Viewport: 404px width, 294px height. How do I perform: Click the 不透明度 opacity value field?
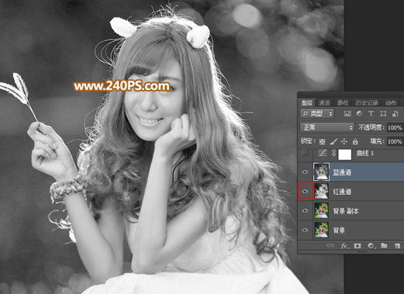click(395, 127)
